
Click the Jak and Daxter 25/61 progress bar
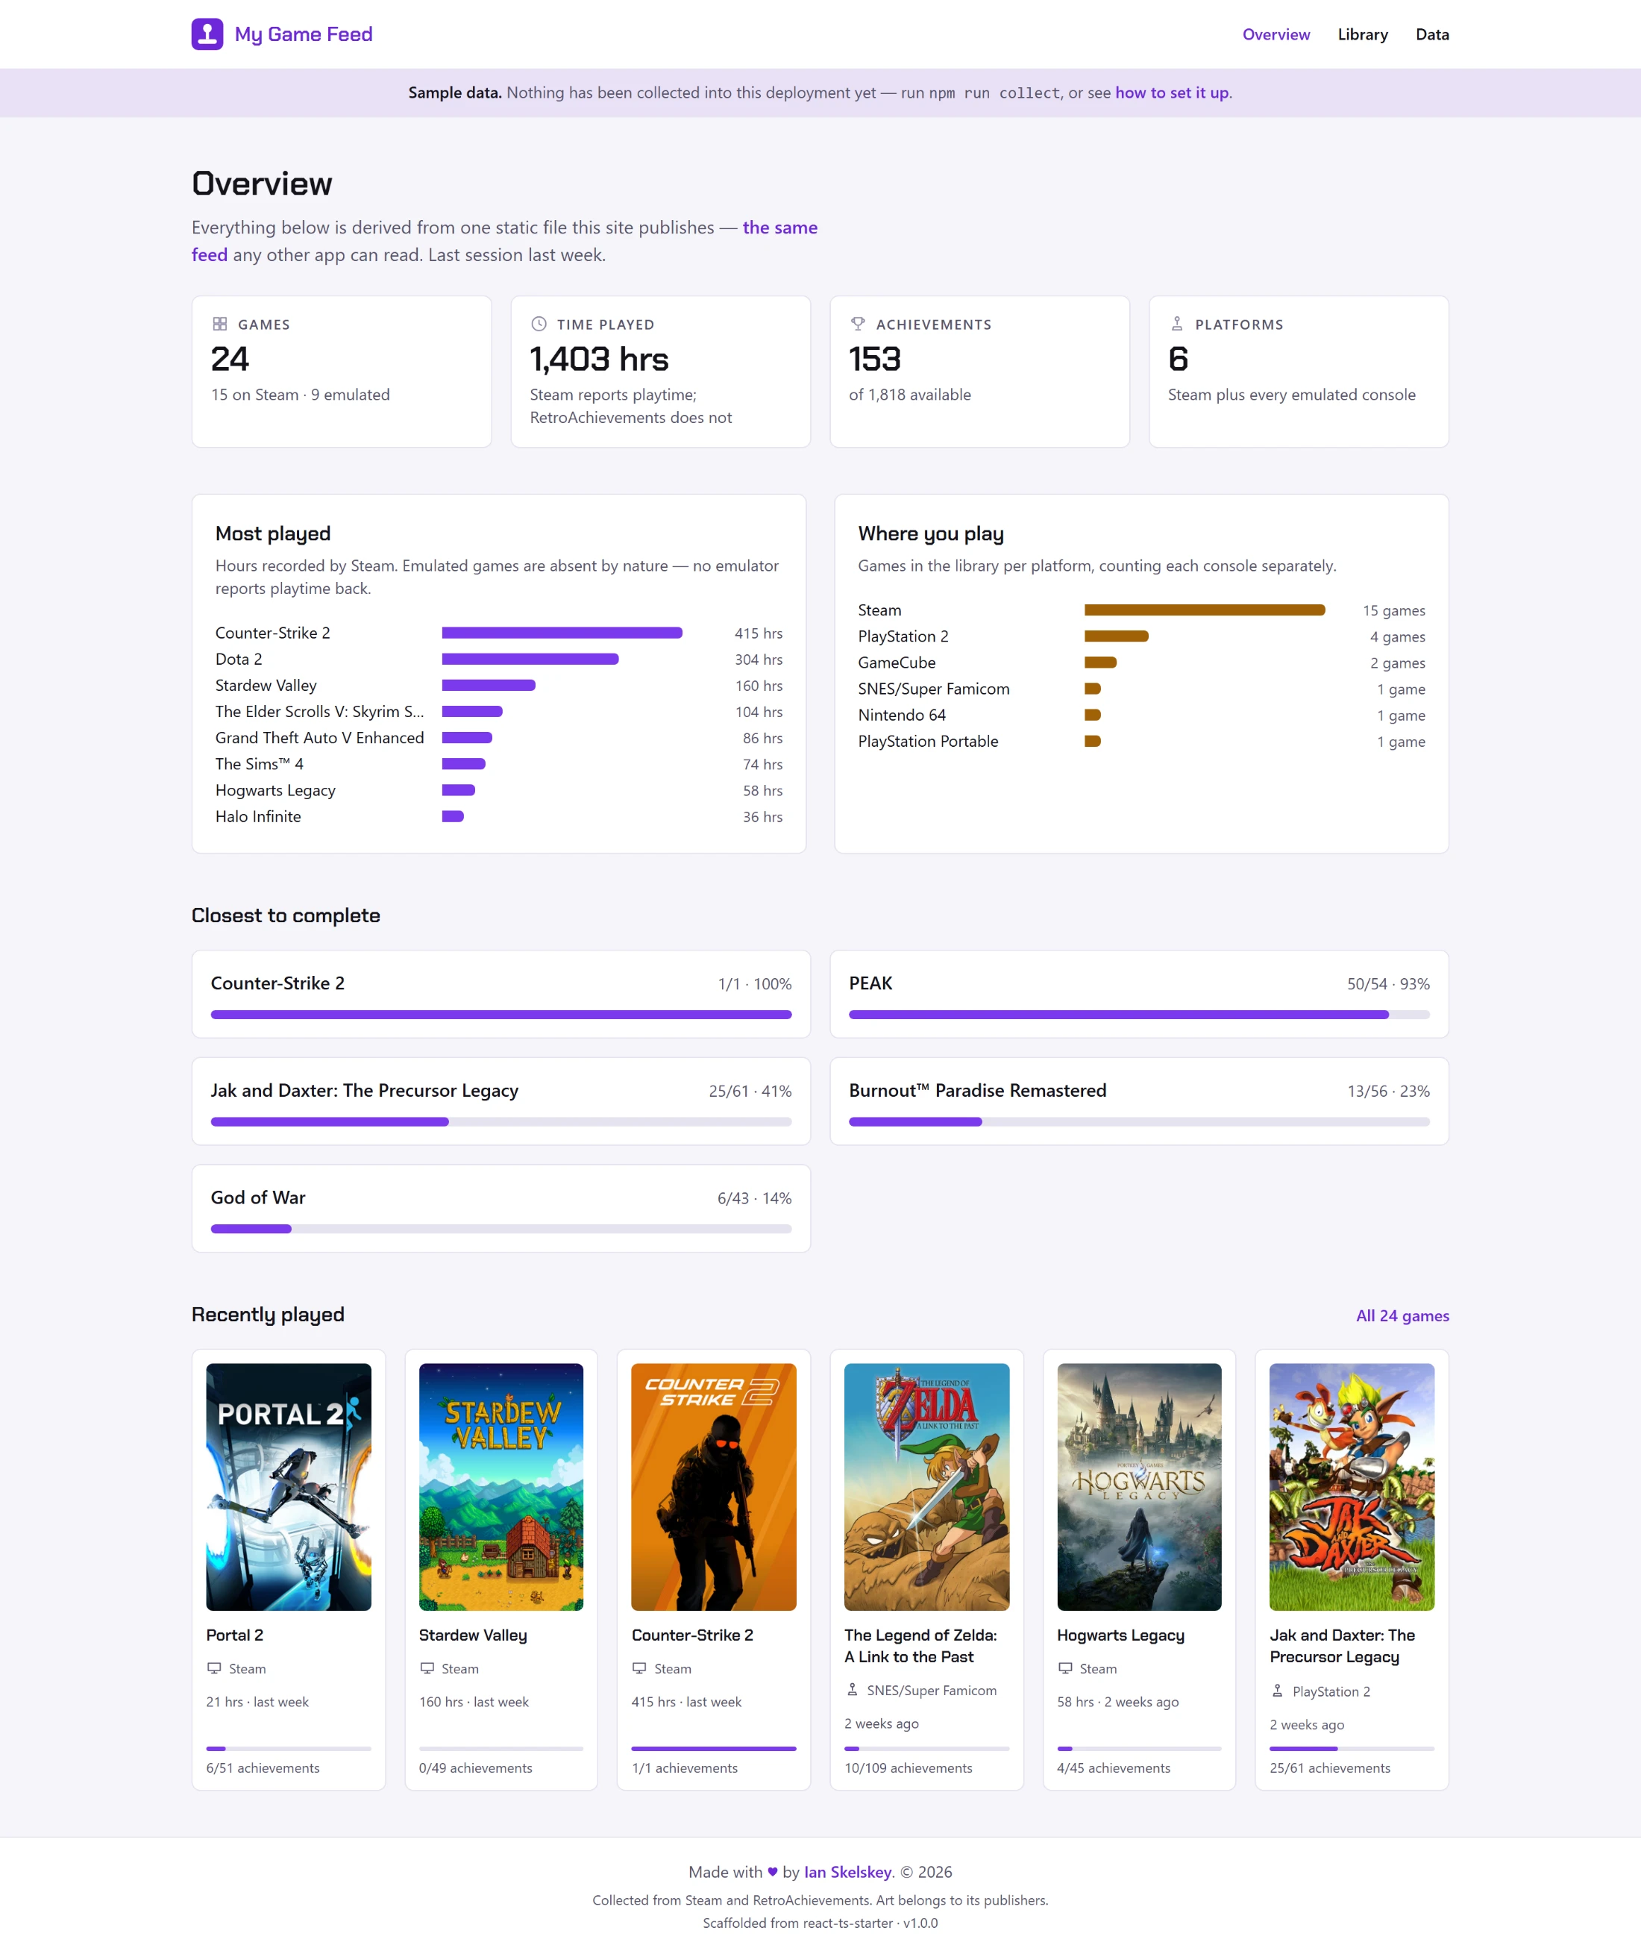[501, 1121]
